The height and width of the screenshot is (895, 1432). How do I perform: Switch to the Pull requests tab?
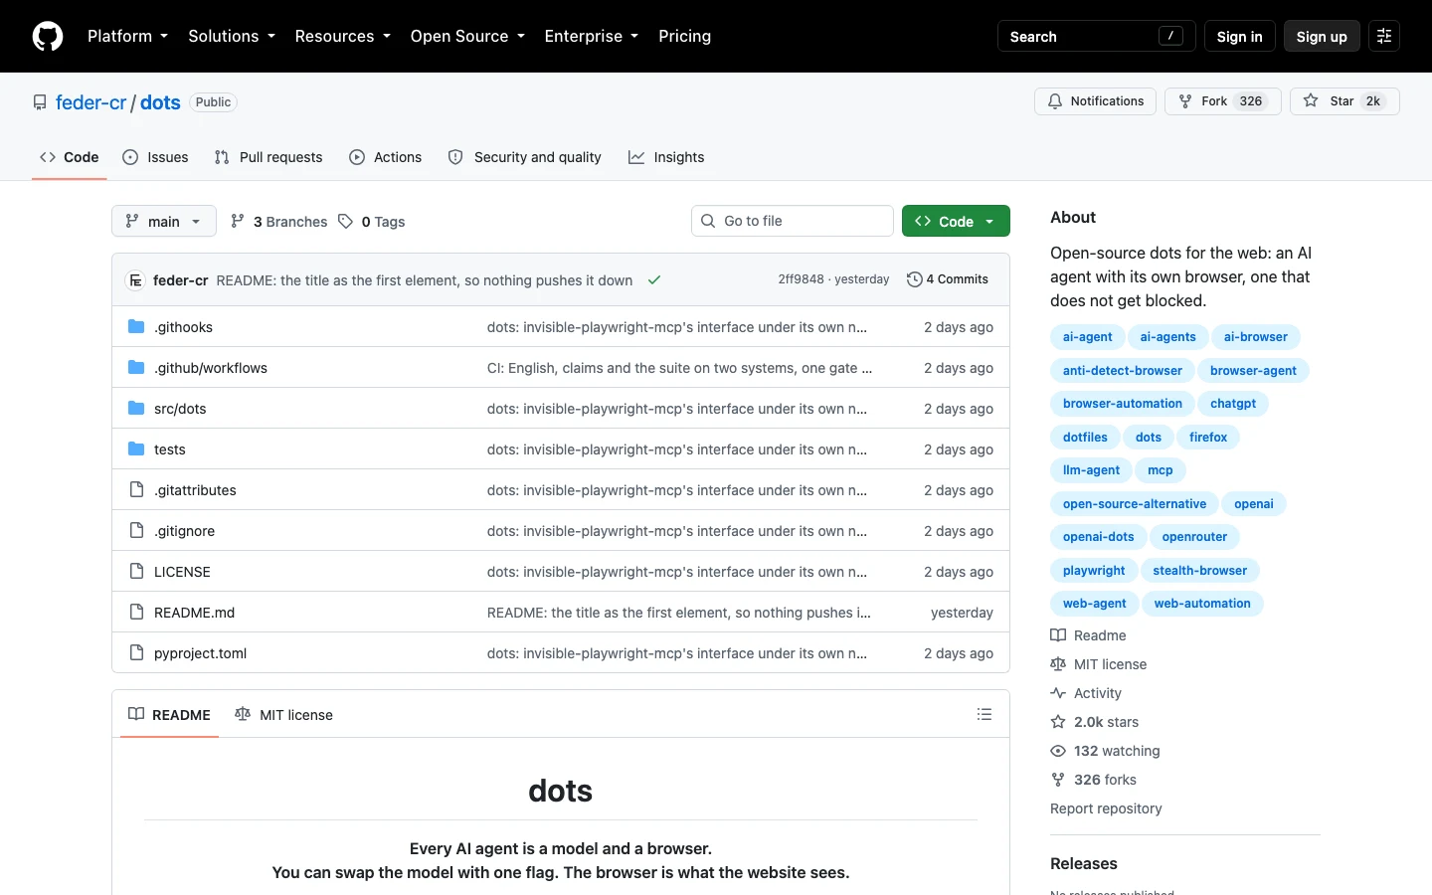(x=268, y=157)
